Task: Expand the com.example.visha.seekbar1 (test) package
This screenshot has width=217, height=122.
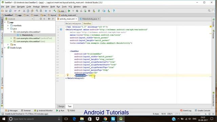Action: [x=11, y=41]
